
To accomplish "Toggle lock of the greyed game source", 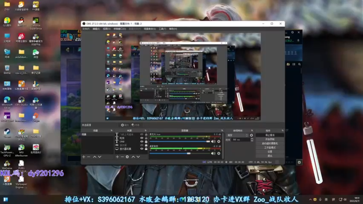I will (146, 145).
